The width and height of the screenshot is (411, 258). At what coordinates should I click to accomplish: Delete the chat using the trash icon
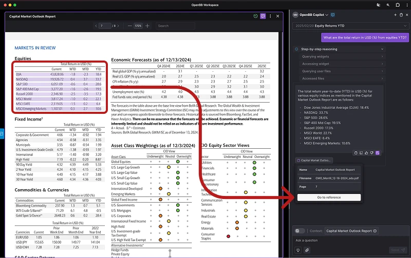402,15
